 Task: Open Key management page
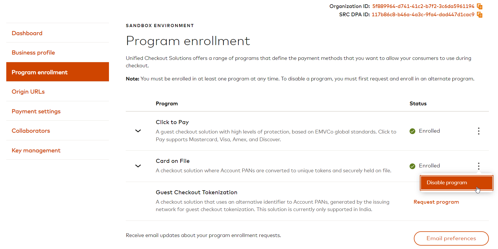pyautogui.click(x=36, y=150)
